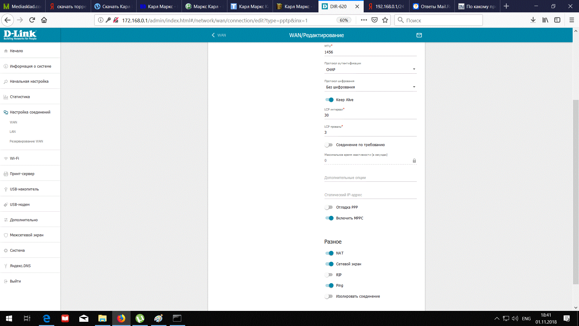The width and height of the screenshot is (579, 326).
Task: Turn off the NAT switch
Action: tap(329, 253)
